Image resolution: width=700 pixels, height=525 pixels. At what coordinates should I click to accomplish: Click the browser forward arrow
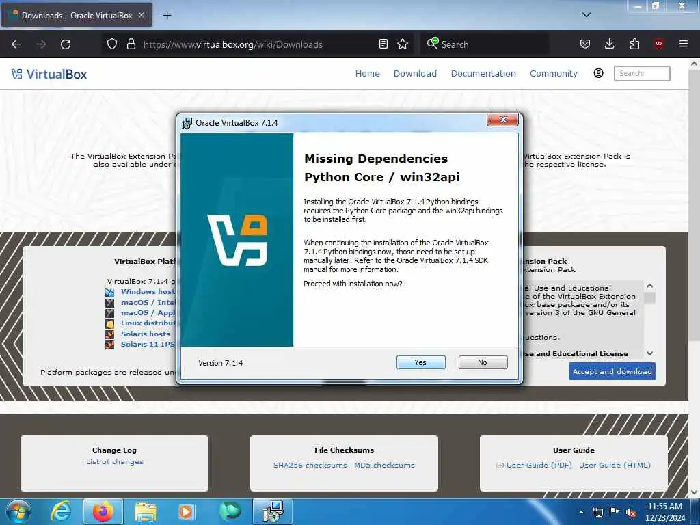click(x=41, y=44)
